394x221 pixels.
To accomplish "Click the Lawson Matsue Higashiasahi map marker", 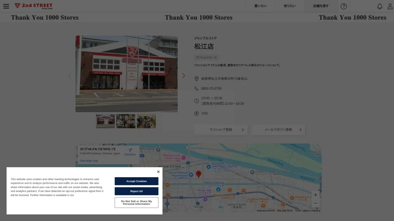I will [x=191, y=175].
